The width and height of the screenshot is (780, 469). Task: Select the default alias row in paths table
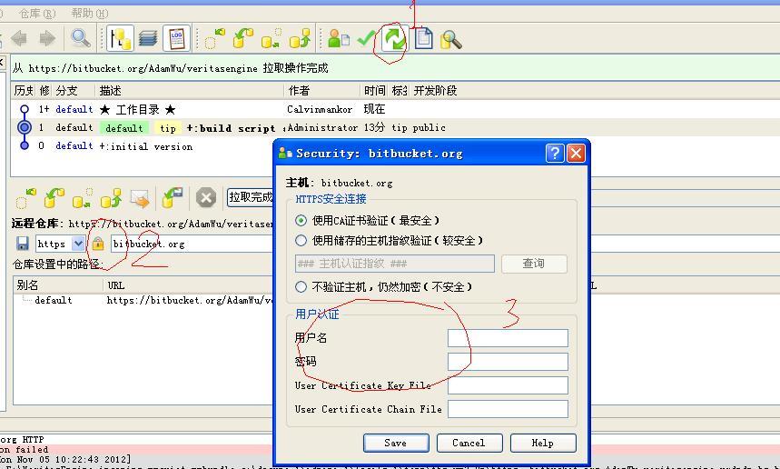tap(143, 300)
